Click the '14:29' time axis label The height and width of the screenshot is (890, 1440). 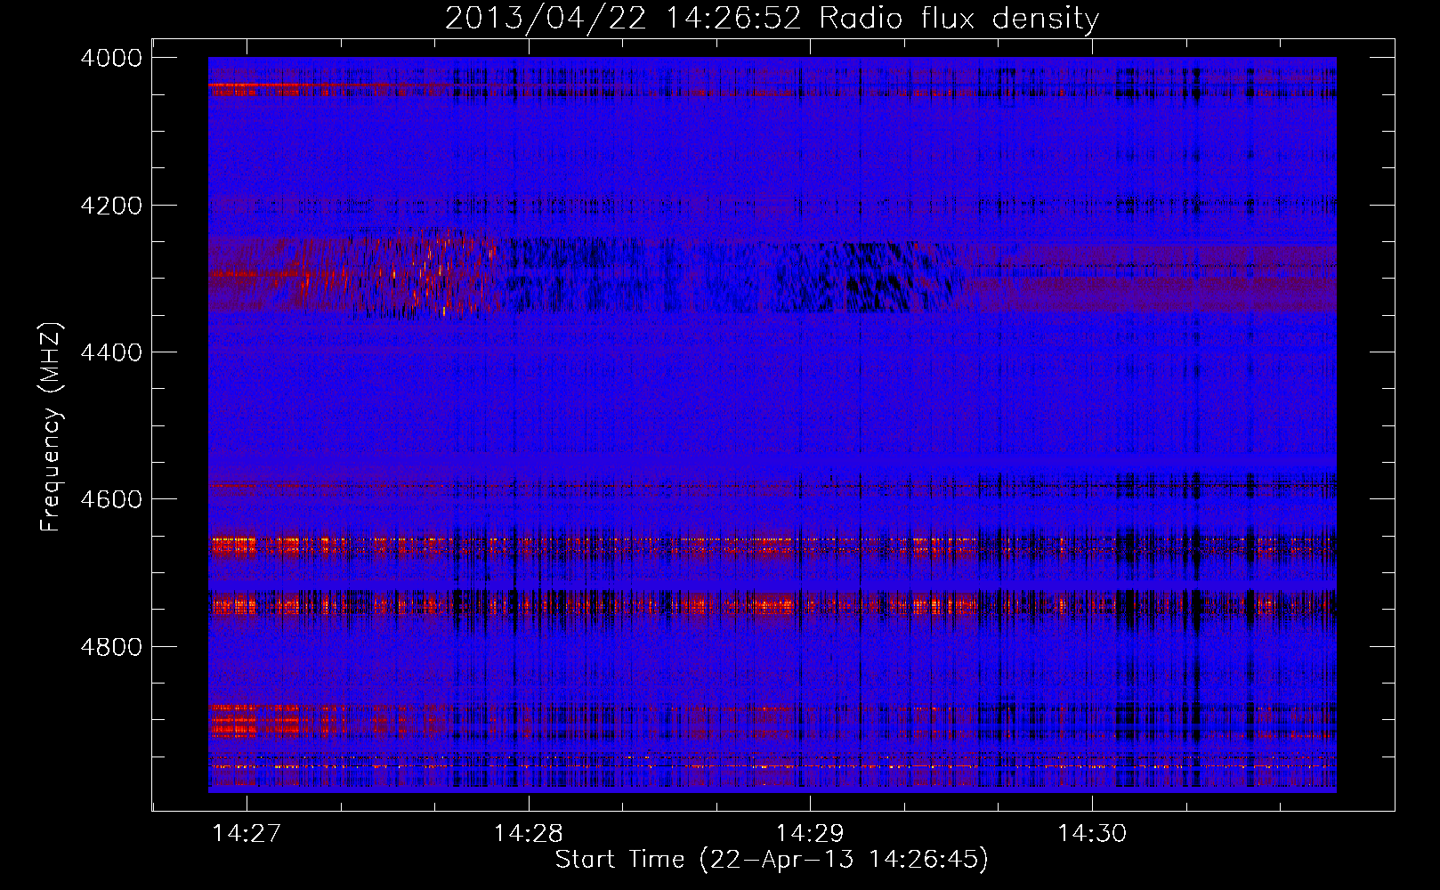pyautogui.click(x=810, y=833)
